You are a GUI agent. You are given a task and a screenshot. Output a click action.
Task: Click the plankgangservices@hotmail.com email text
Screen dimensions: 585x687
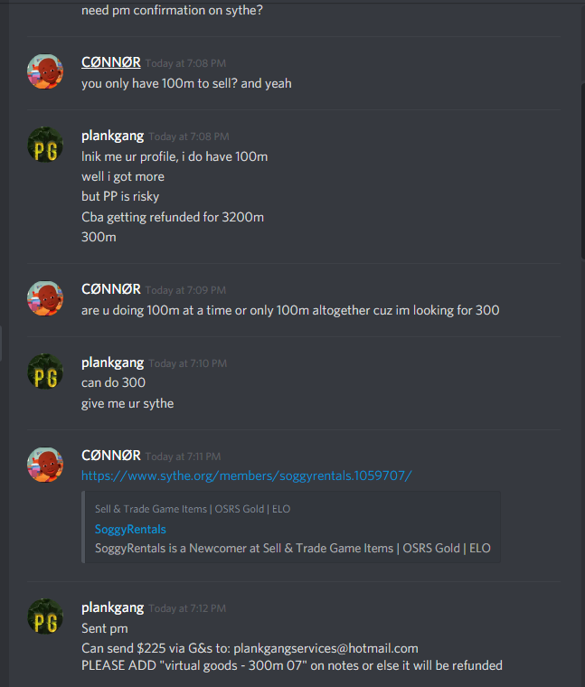coord(326,648)
